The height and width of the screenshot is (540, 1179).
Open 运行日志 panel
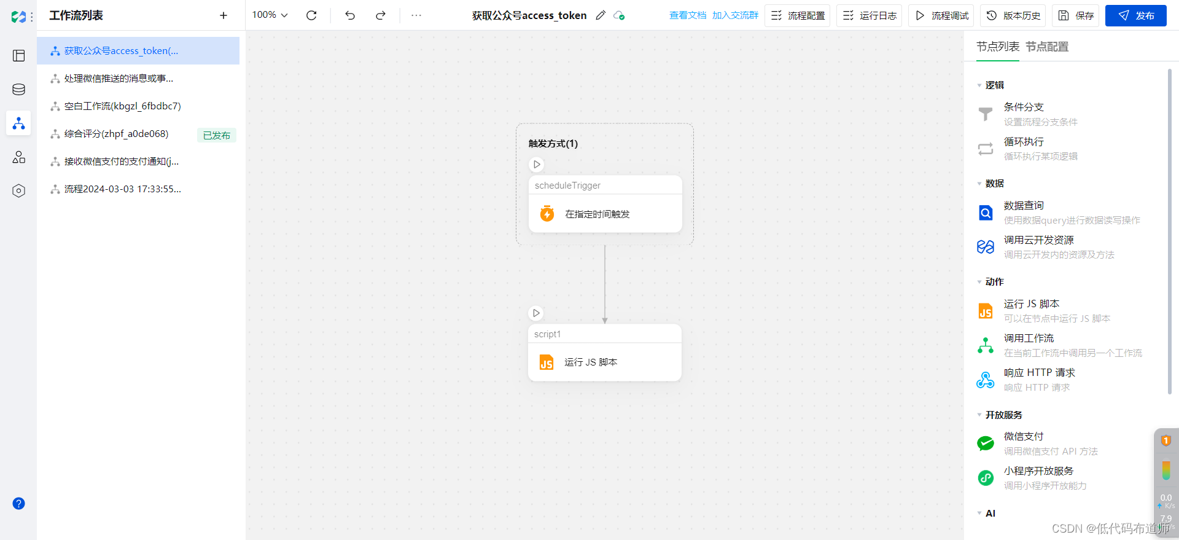(x=869, y=15)
